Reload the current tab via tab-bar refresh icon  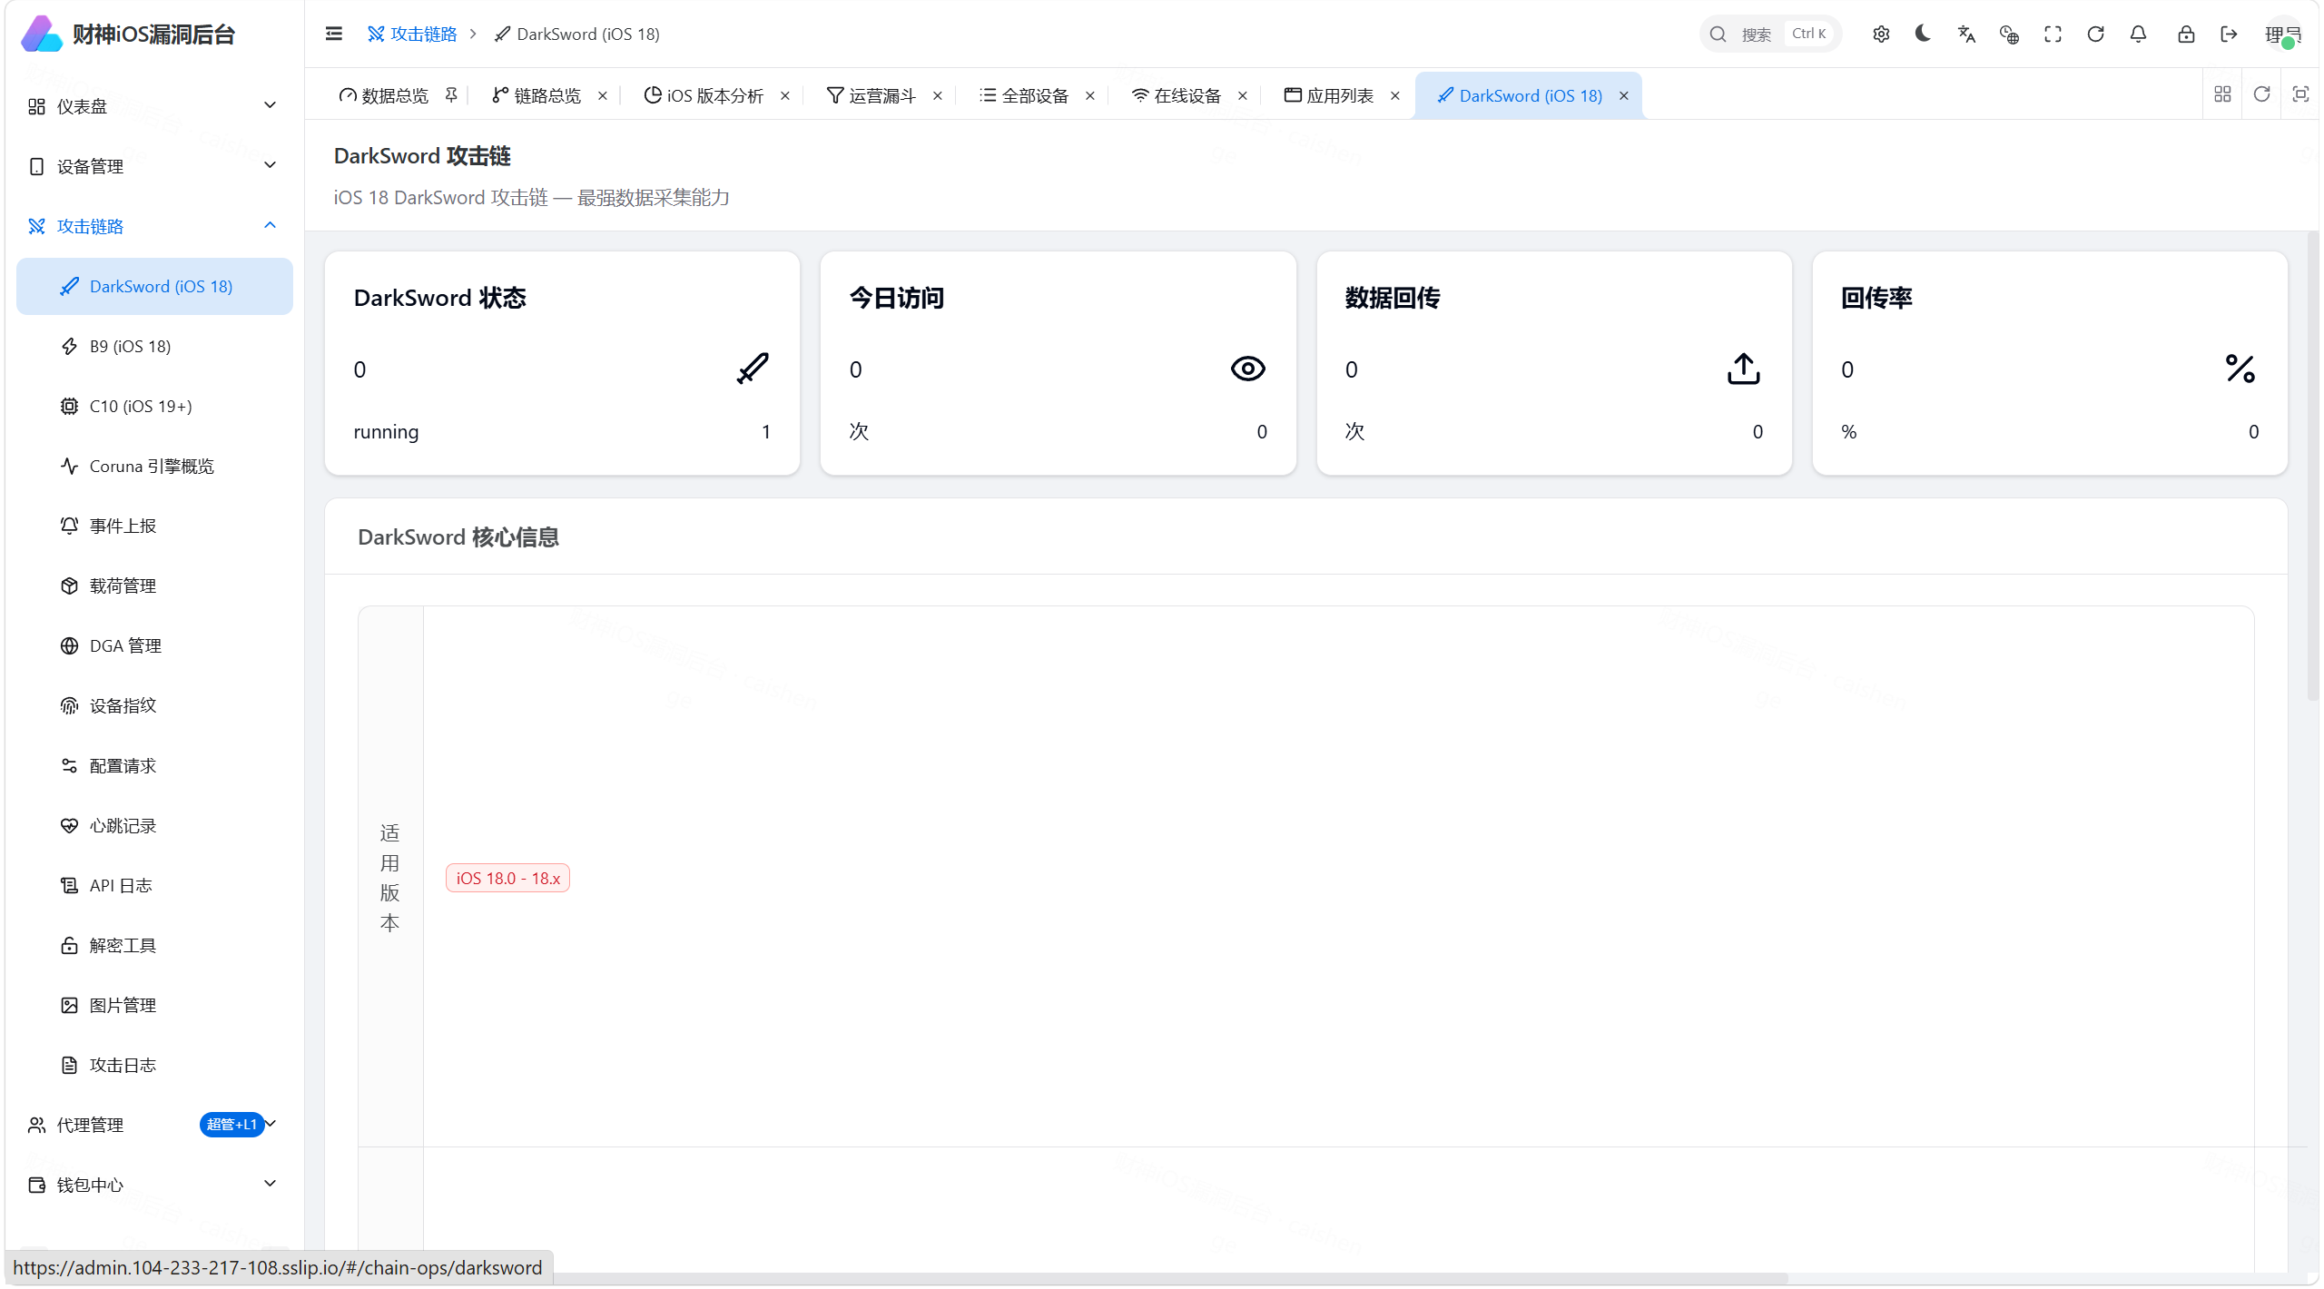(x=2261, y=94)
